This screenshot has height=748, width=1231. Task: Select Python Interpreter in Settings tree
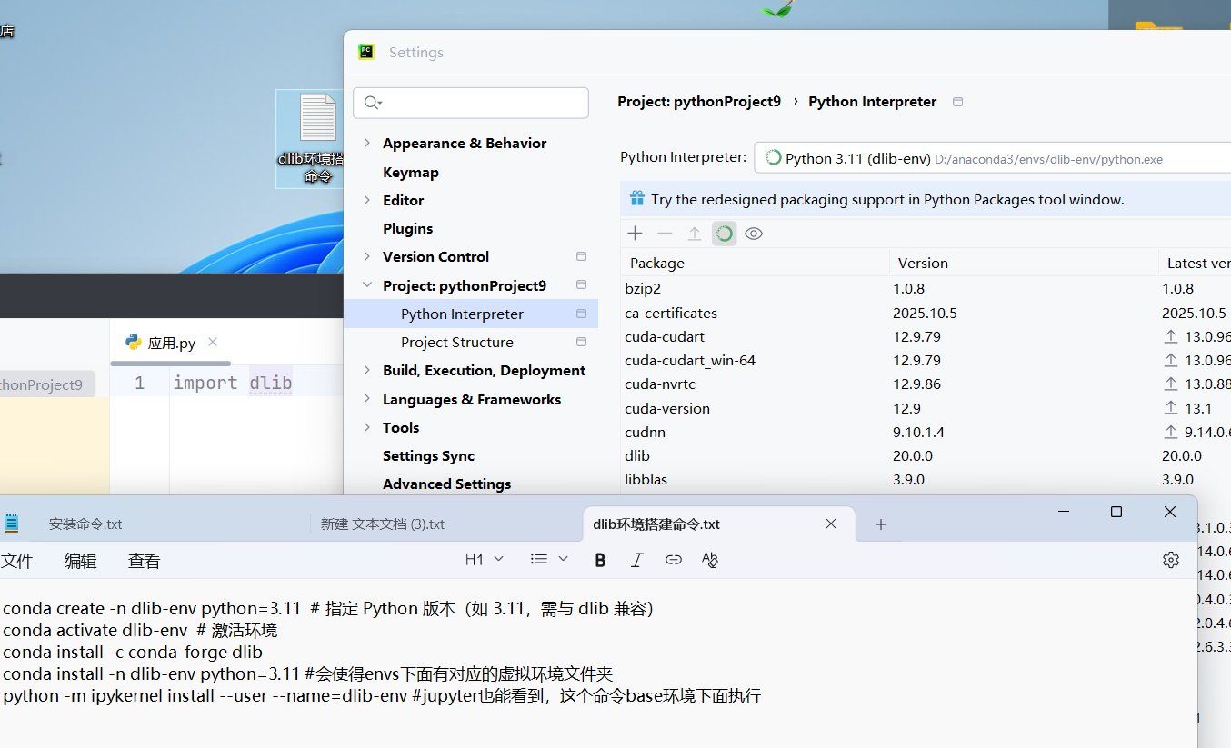click(471, 314)
